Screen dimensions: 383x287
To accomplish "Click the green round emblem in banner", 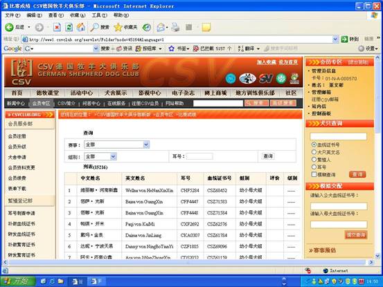I will (x=281, y=78).
